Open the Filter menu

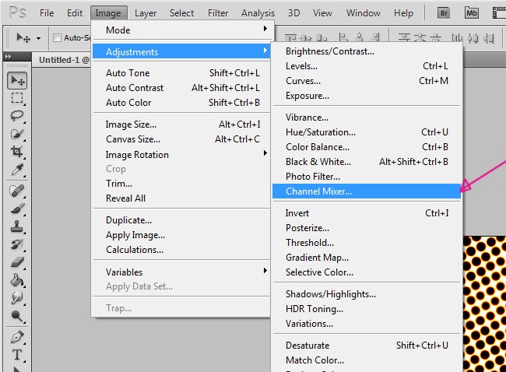pos(218,13)
